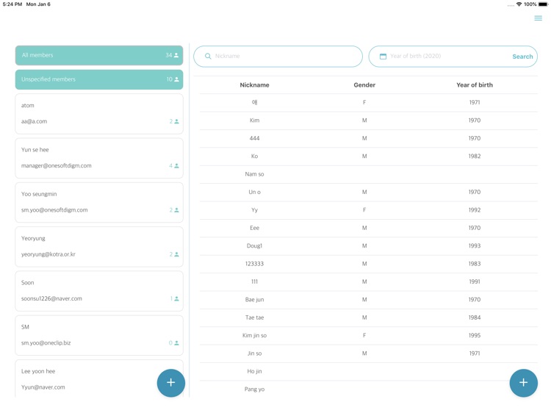Click the Gender column header
The image size is (551, 413).
point(364,85)
